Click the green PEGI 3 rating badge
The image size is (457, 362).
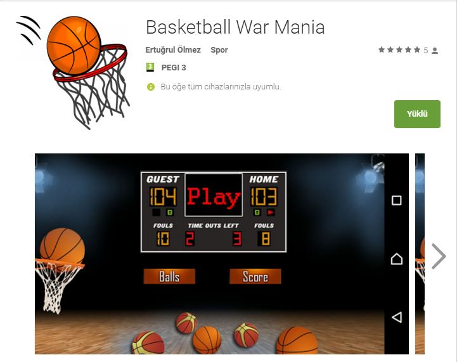point(150,67)
